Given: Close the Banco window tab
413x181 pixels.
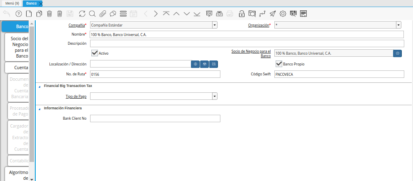Looking at the screenshot, I should (x=41, y=4).
